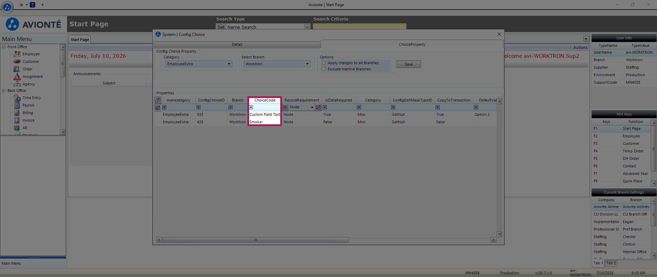Viewport: 657px width, 277px height.
Task: Open the Time Entry icon in Main Menu
Action: (17, 98)
